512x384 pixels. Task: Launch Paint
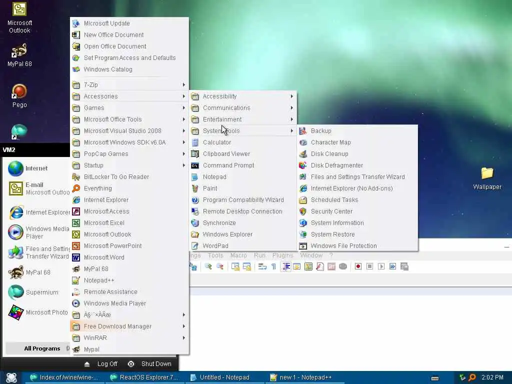pyautogui.click(x=243, y=188)
